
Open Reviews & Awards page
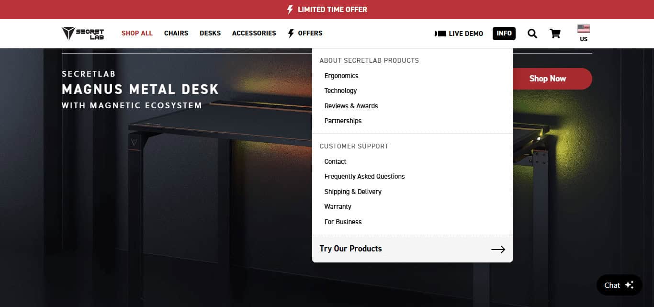point(351,106)
